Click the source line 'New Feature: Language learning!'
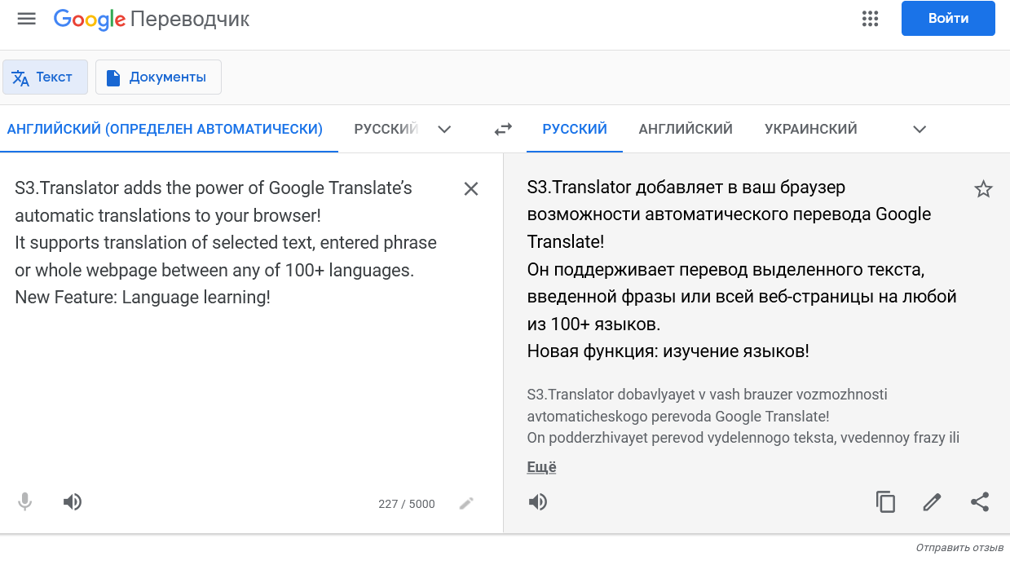The width and height of the screenshot is (1010, 565). tap(143, 298)
